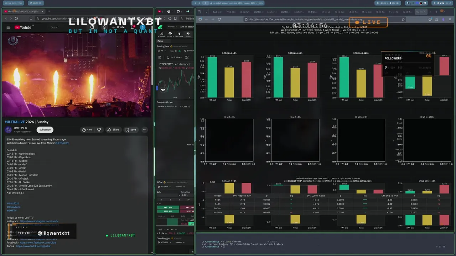Select lot size preset 1

pos(161,199)
